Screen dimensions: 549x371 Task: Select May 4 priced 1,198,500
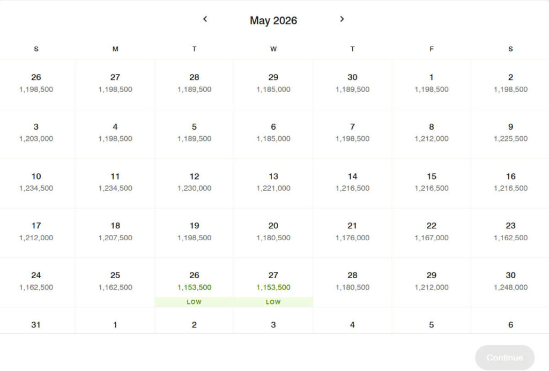[x=115, y=133]
